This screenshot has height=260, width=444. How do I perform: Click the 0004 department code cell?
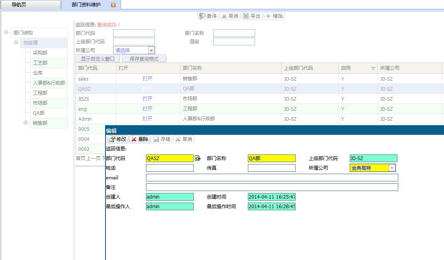91,139
